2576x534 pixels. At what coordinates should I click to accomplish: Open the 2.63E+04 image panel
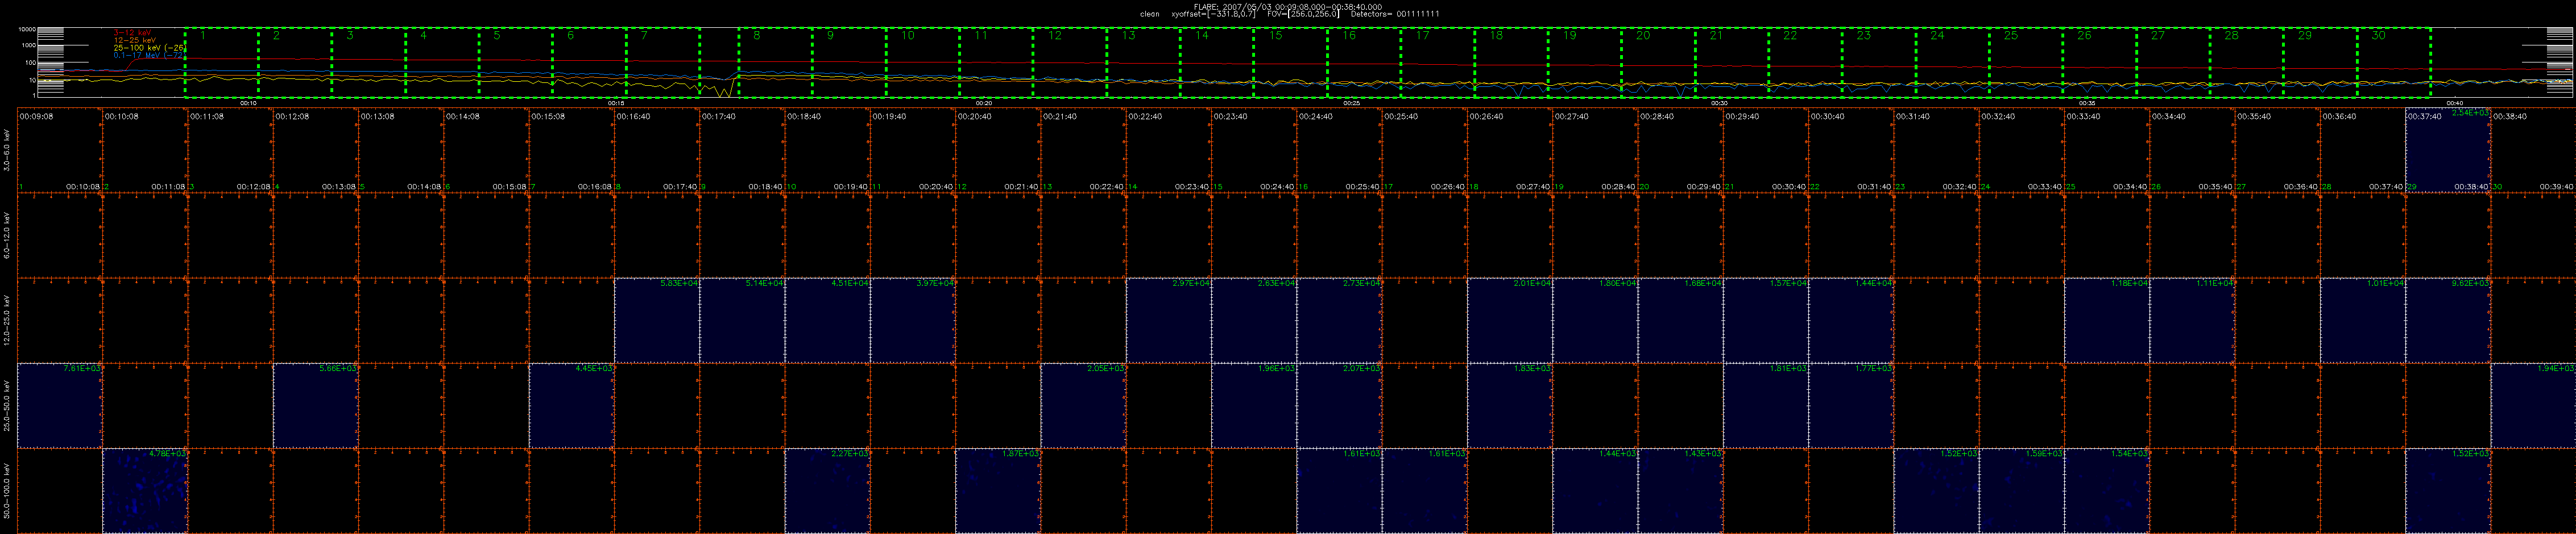(1254, 320)
